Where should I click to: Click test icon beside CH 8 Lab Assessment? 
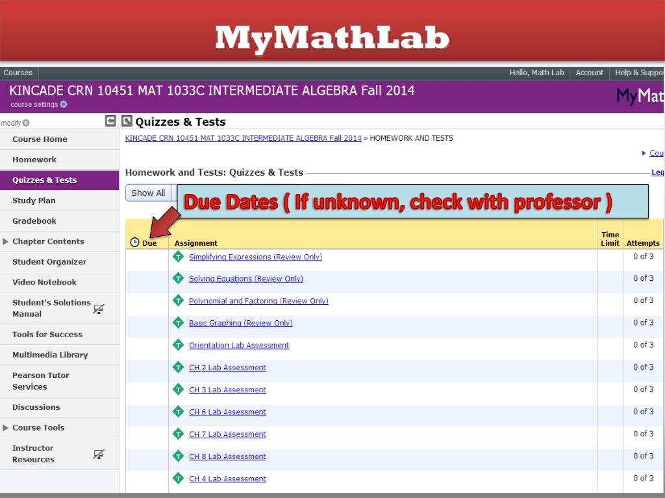click(x=178, y=456)
